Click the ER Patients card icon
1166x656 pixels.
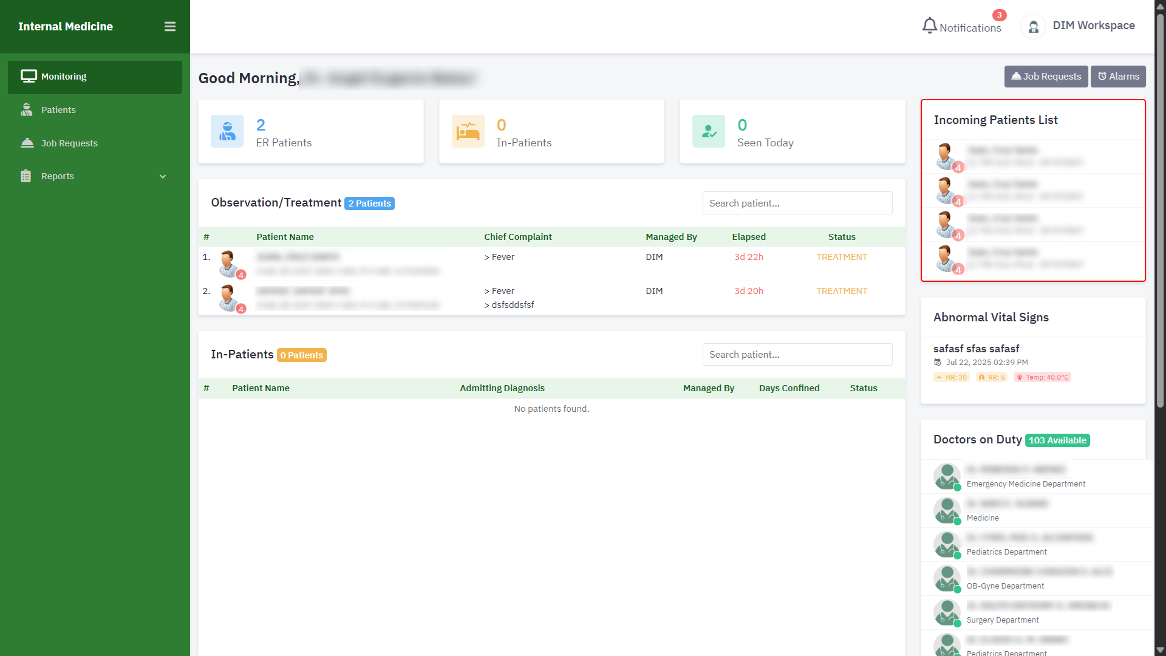[227, 131]
